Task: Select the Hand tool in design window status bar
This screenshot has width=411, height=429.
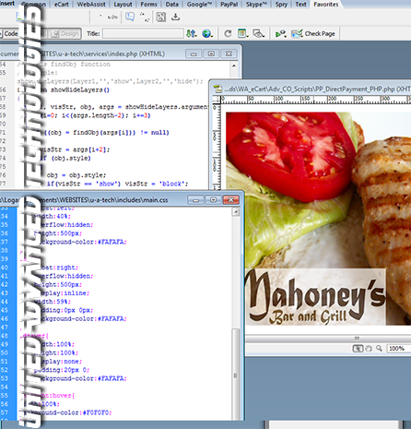Action: [x=369, y=348]
